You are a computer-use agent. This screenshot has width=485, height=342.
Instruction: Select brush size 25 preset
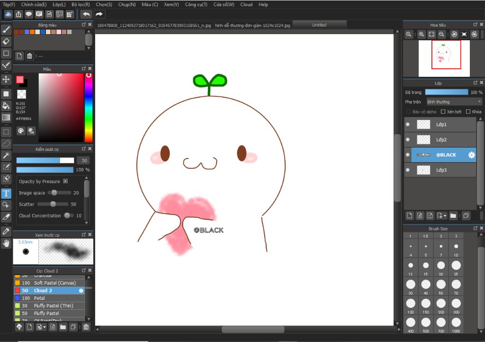point(456,268)
